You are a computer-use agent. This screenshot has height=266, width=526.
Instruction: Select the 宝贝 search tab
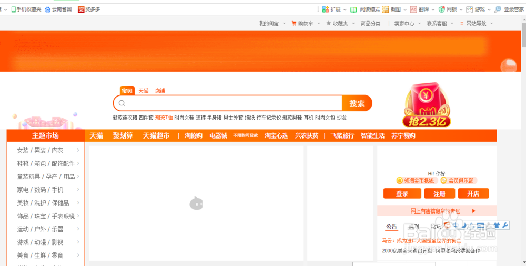127,91
